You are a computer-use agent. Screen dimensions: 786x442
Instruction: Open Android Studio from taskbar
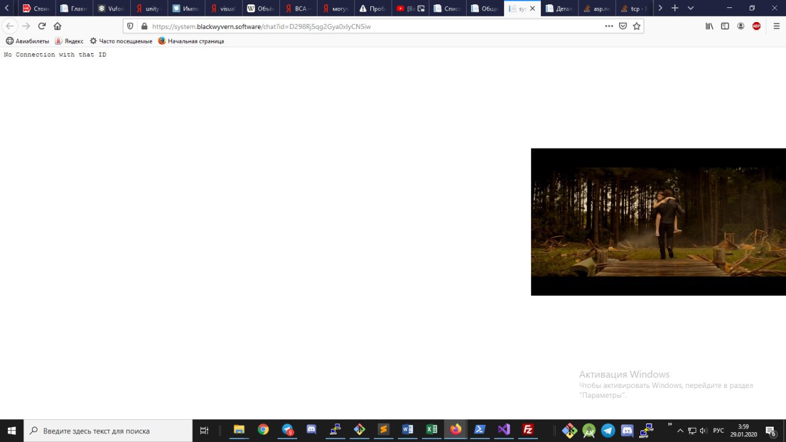click(589, 430)
